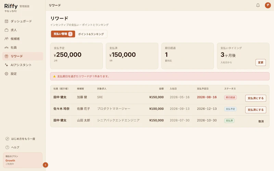The image size is (274, 171).
Task: Open 社員 menu item
Action: 23,48
